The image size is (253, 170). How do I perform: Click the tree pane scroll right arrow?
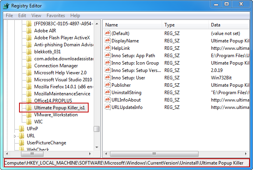[x=90, y=154]
